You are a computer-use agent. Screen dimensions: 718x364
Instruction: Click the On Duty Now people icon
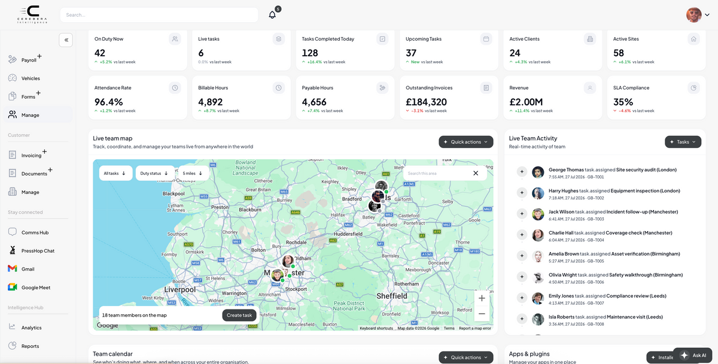(x=175, y=39)
